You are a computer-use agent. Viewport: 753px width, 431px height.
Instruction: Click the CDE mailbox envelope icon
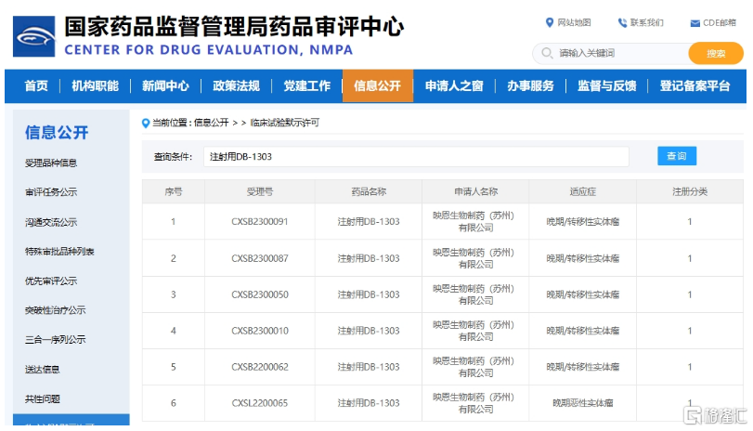pyautogui.click(x=695, y=23)
